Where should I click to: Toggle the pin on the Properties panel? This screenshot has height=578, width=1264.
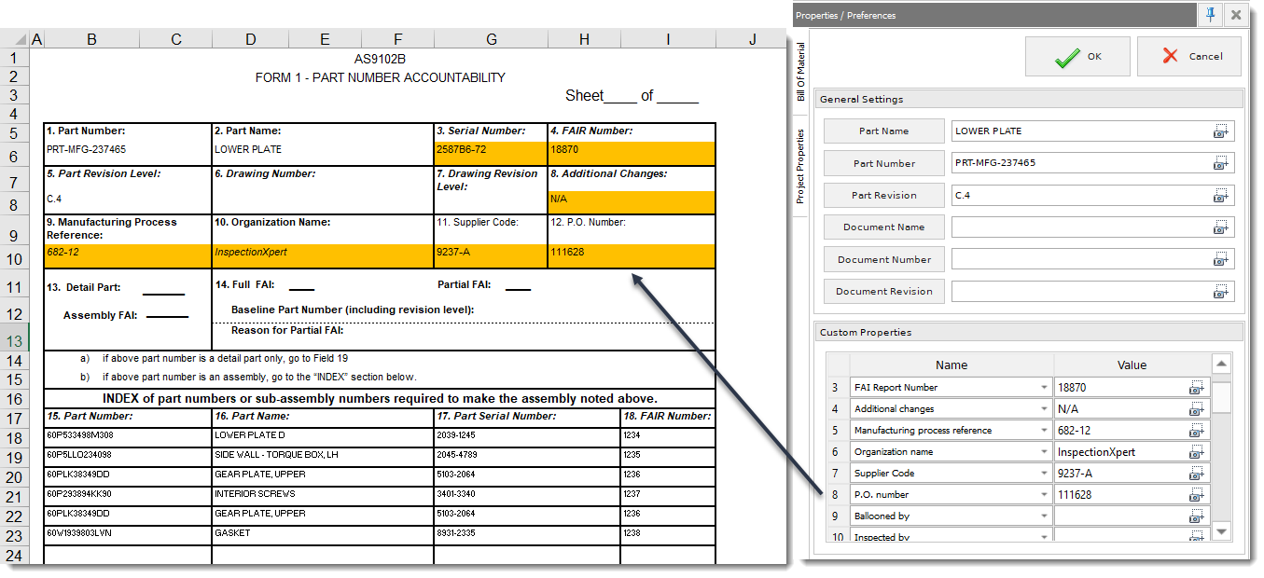point(1210,15)
